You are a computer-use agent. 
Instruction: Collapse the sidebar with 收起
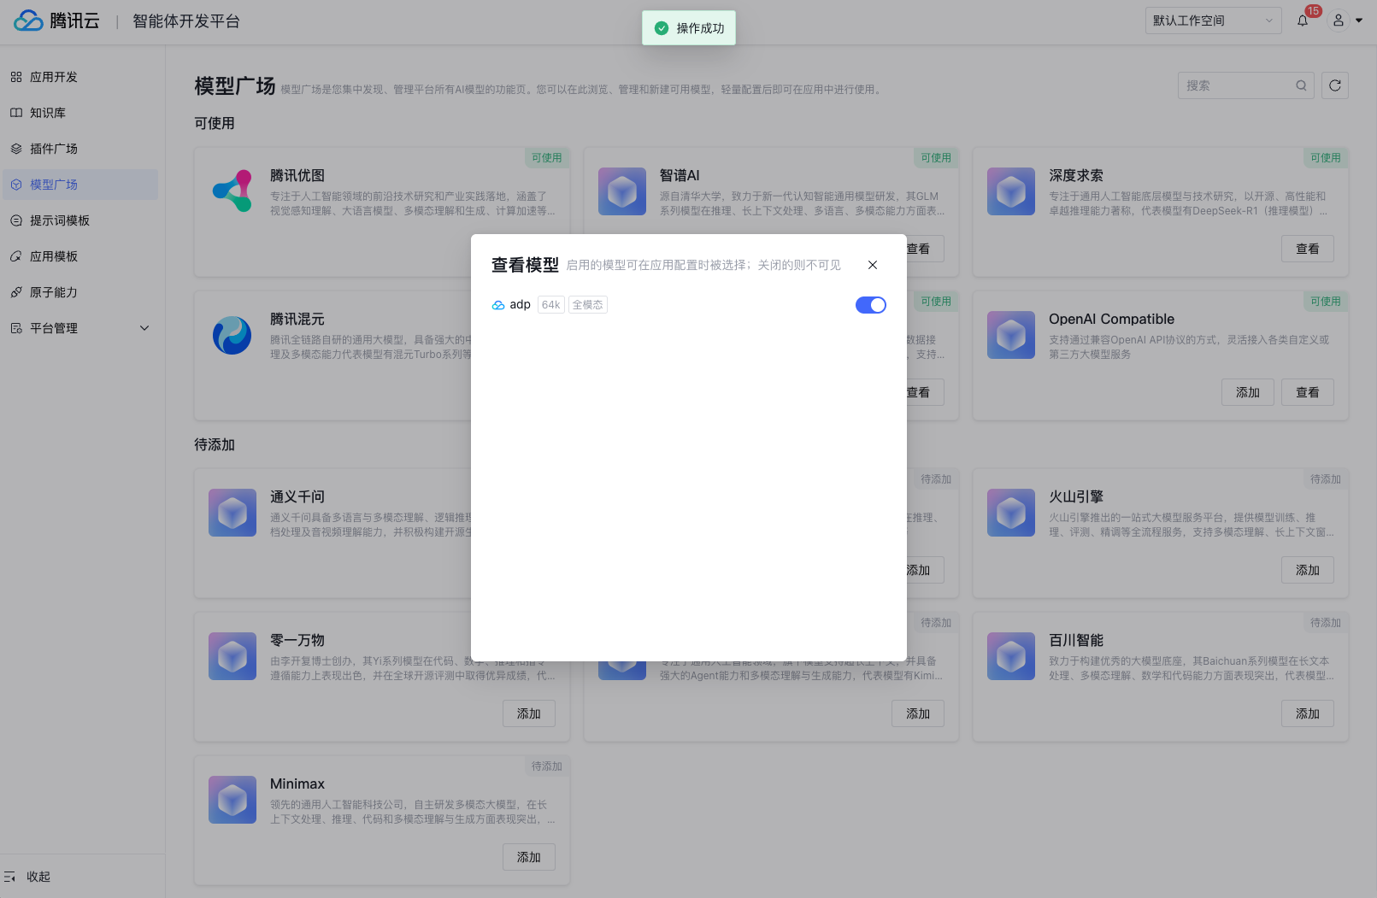[27, 877]
